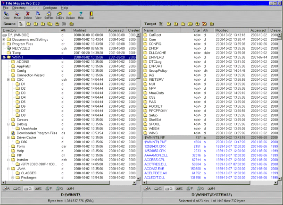The image size is (283, 205).
Task: Open the View file tool
Action: click(38, 16)
